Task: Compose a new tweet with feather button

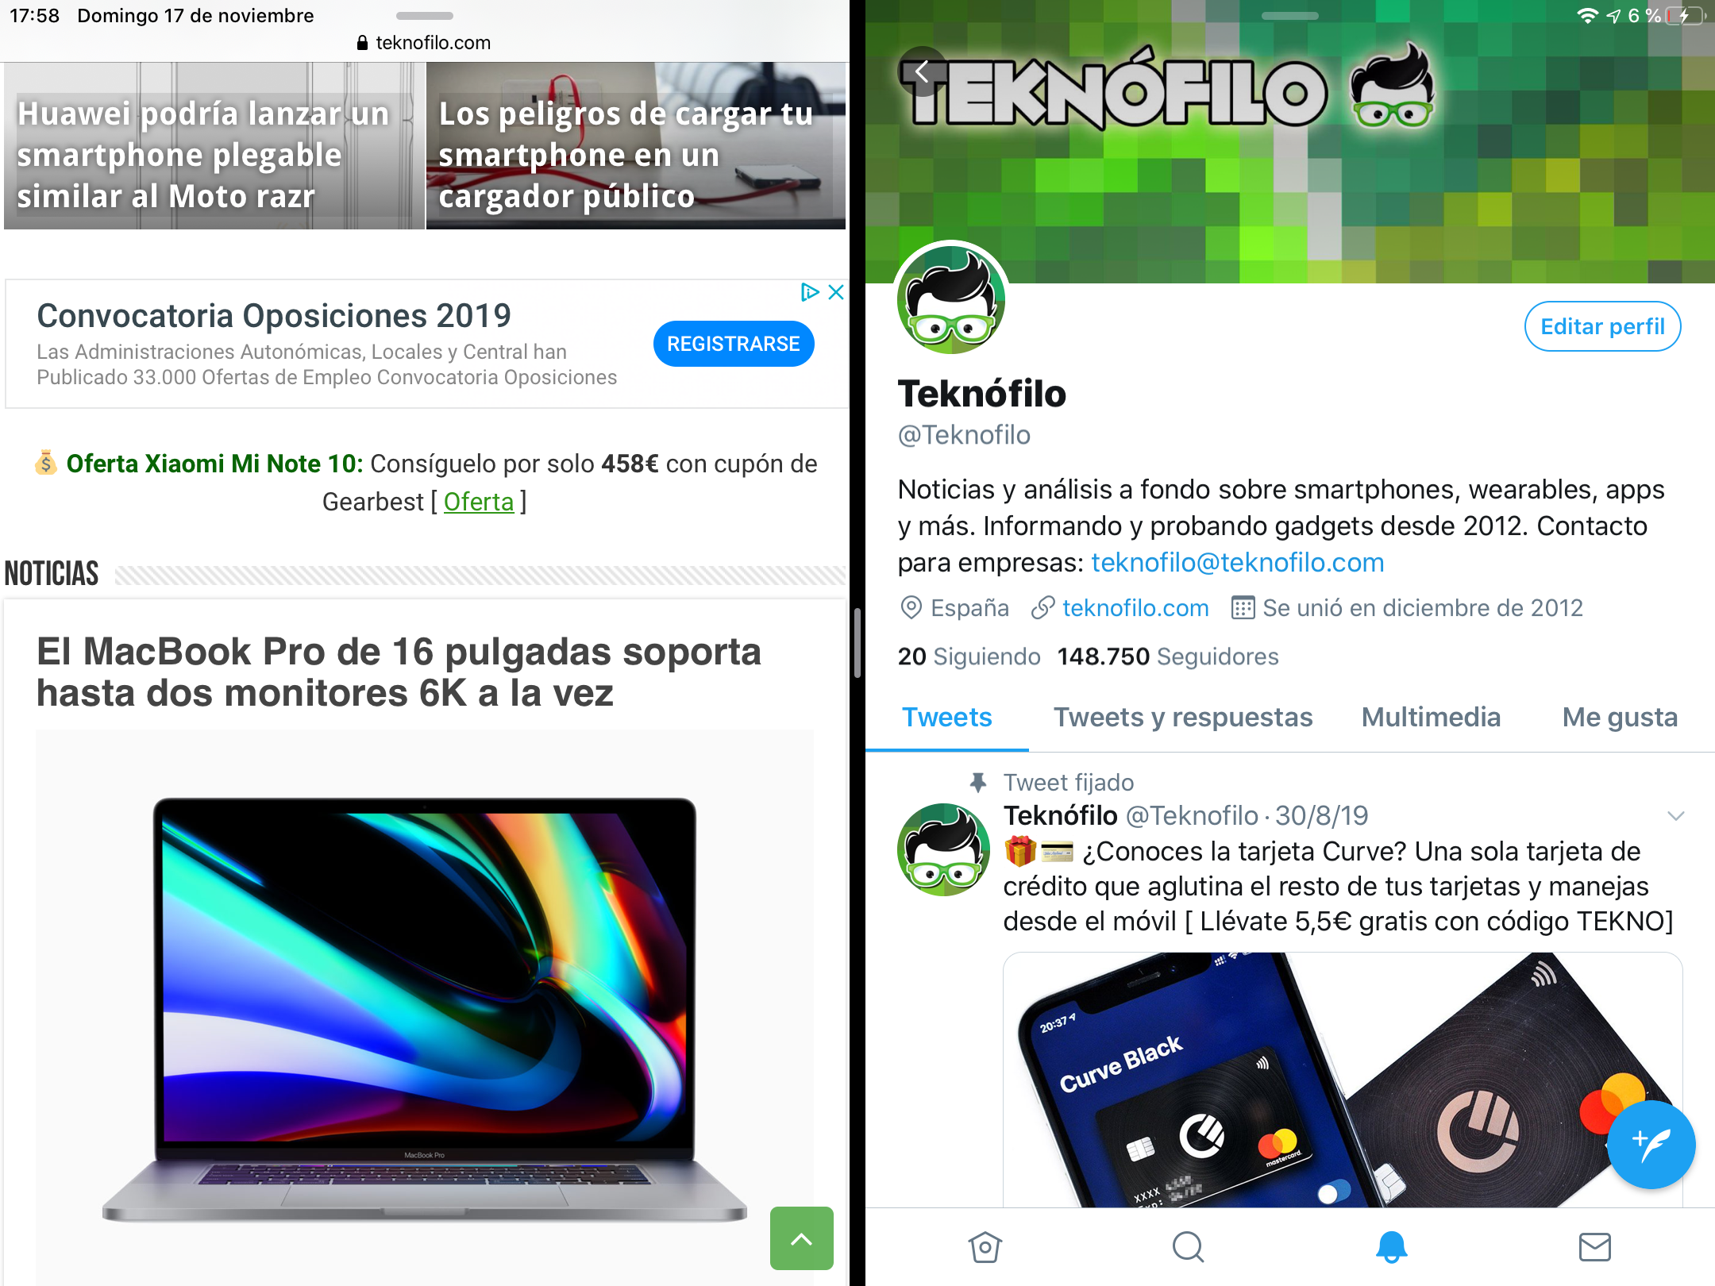Action: [x=1651, y=1144]
